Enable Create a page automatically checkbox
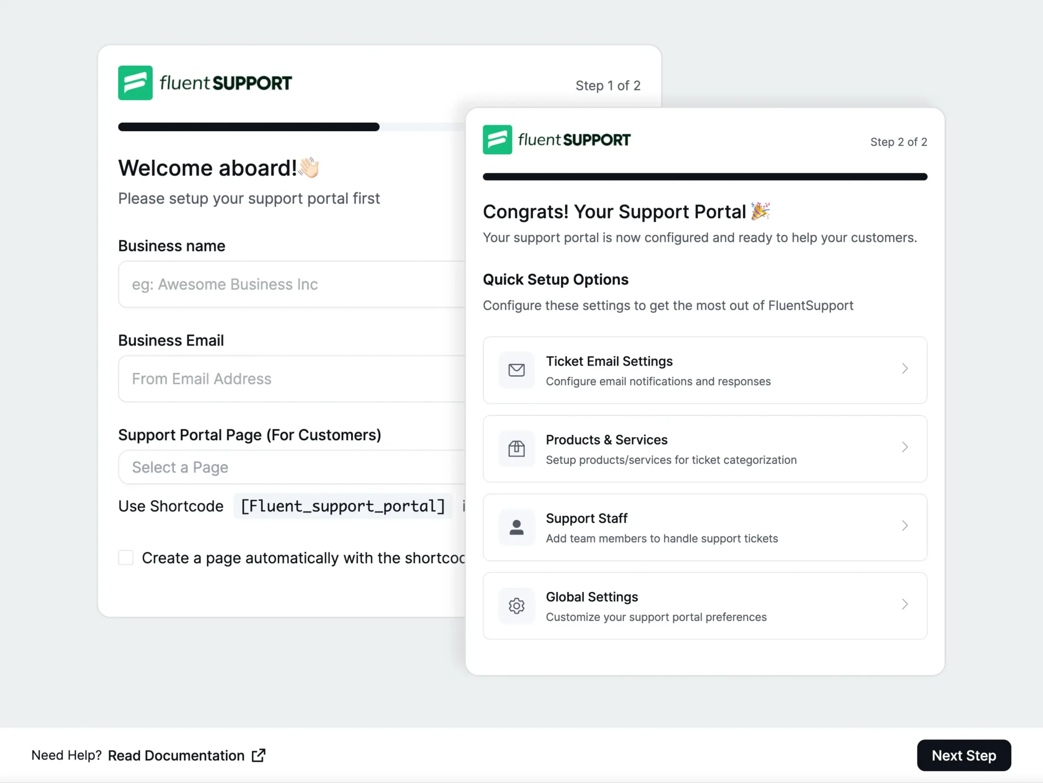The width and height of the screenshot is (1043, 783). click(x=126, y=558)
